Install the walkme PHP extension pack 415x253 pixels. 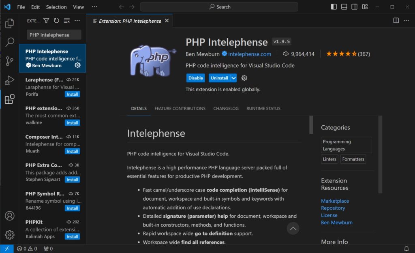pyautogui.click(x=72, y=123)
